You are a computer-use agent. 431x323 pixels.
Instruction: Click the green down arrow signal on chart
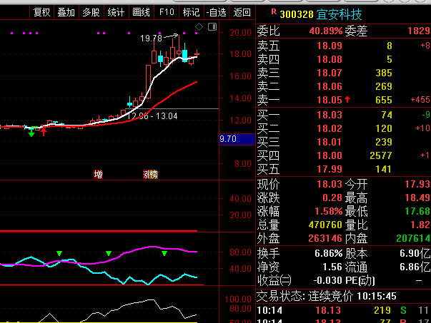click(x=31, y=133)
